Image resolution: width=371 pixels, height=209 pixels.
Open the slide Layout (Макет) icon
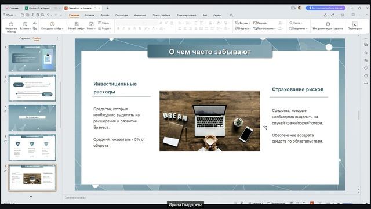tap(91, 24)
